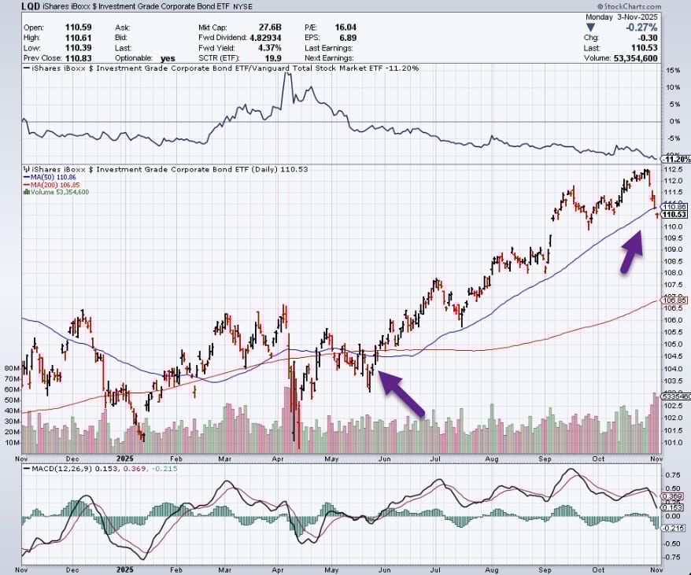Click the 2025 label below price panel

124,459
